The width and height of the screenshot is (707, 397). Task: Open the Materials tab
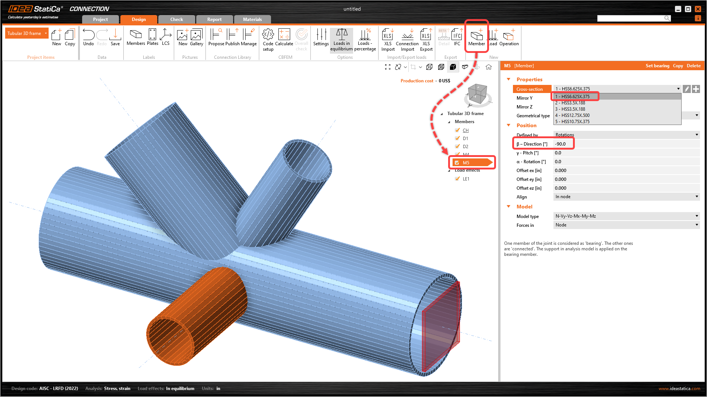252,19
